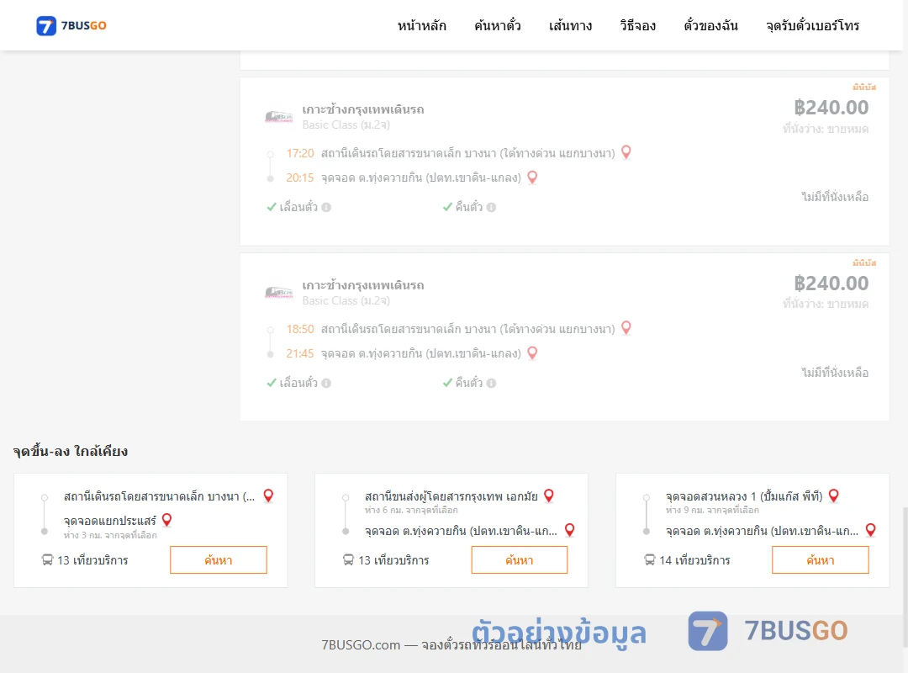Click info icon beside คืนตั๋ว on 17:20 trip
908x673 pixels.
point(491,207)
